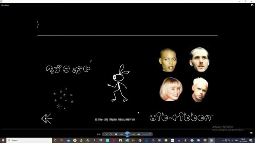Open the Windows Start menu
The width and height of the screenshot is (255, 143).
pos(3,140)
